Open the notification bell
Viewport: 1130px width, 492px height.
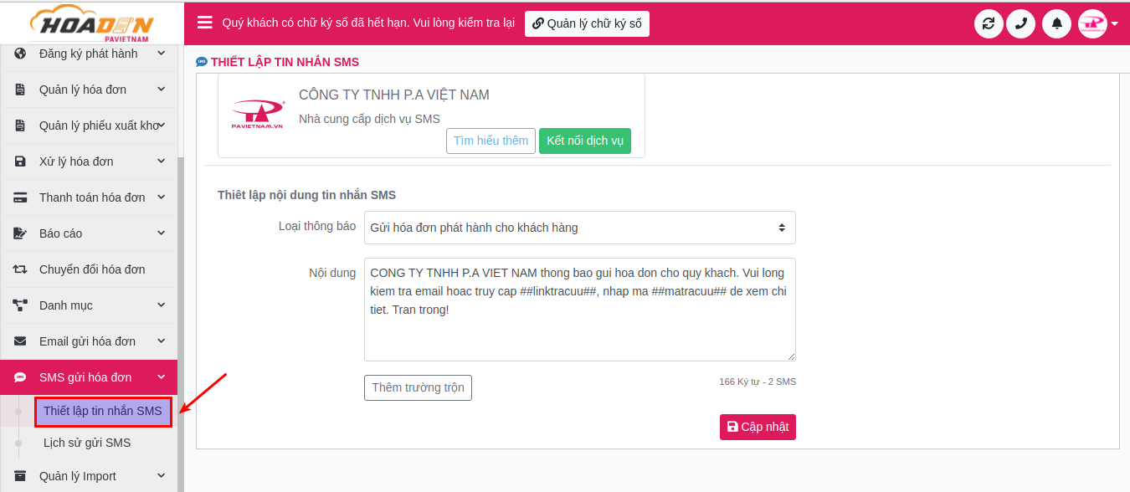click(x=1057, y=23)
